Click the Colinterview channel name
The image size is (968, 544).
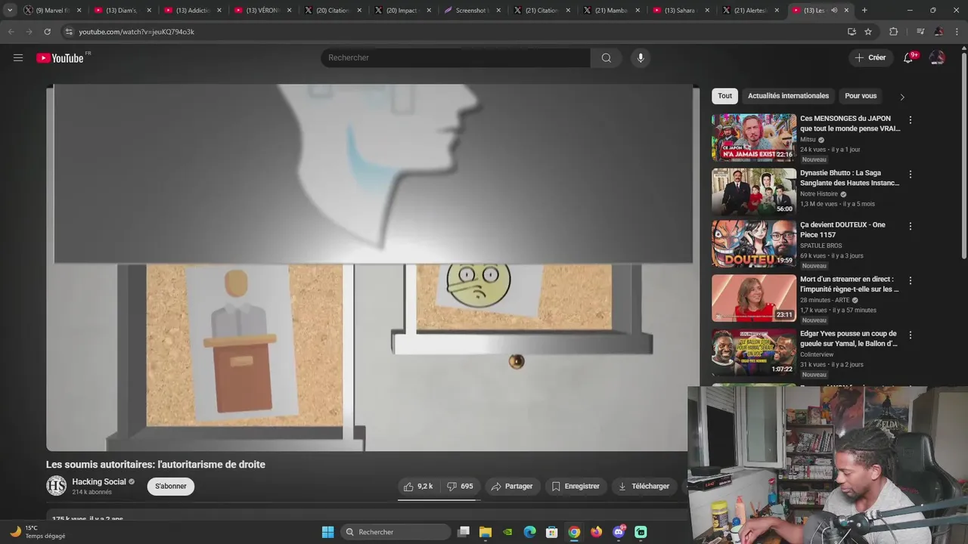817,354
